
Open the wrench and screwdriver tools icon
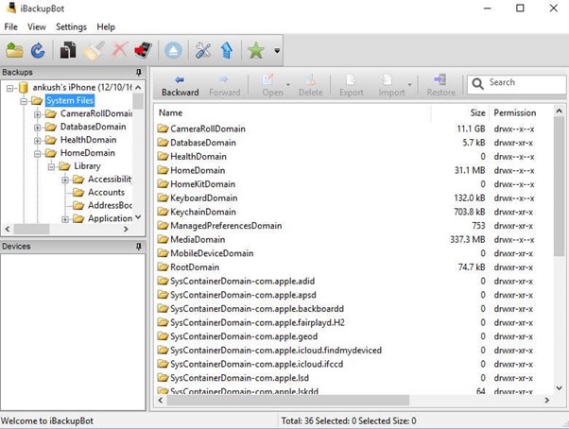(x=202, y=51)
